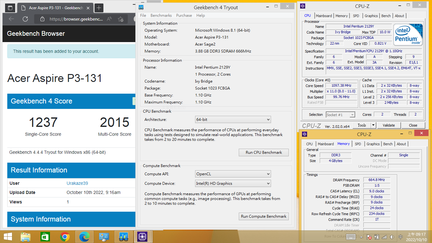
Task: Open the Help menu in Geekbench 4
Action: click(x=201, y=15)
